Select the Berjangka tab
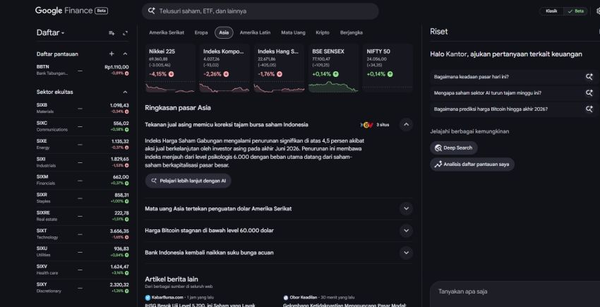Screen dimensions: 600x307 click(352, 32)
